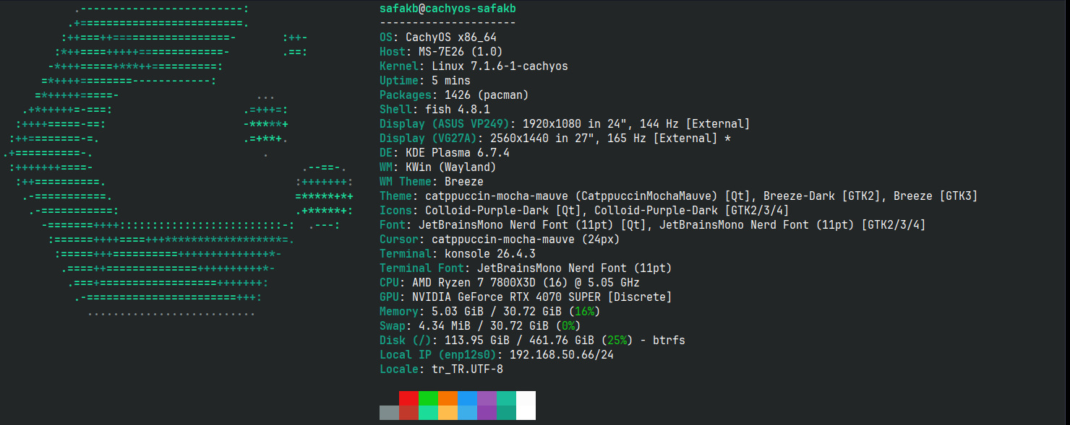This screenshot has width=1070, height=425.
Task: Click the Theme line catppuccin-mocha-mauve
Action: click(679, 196)
